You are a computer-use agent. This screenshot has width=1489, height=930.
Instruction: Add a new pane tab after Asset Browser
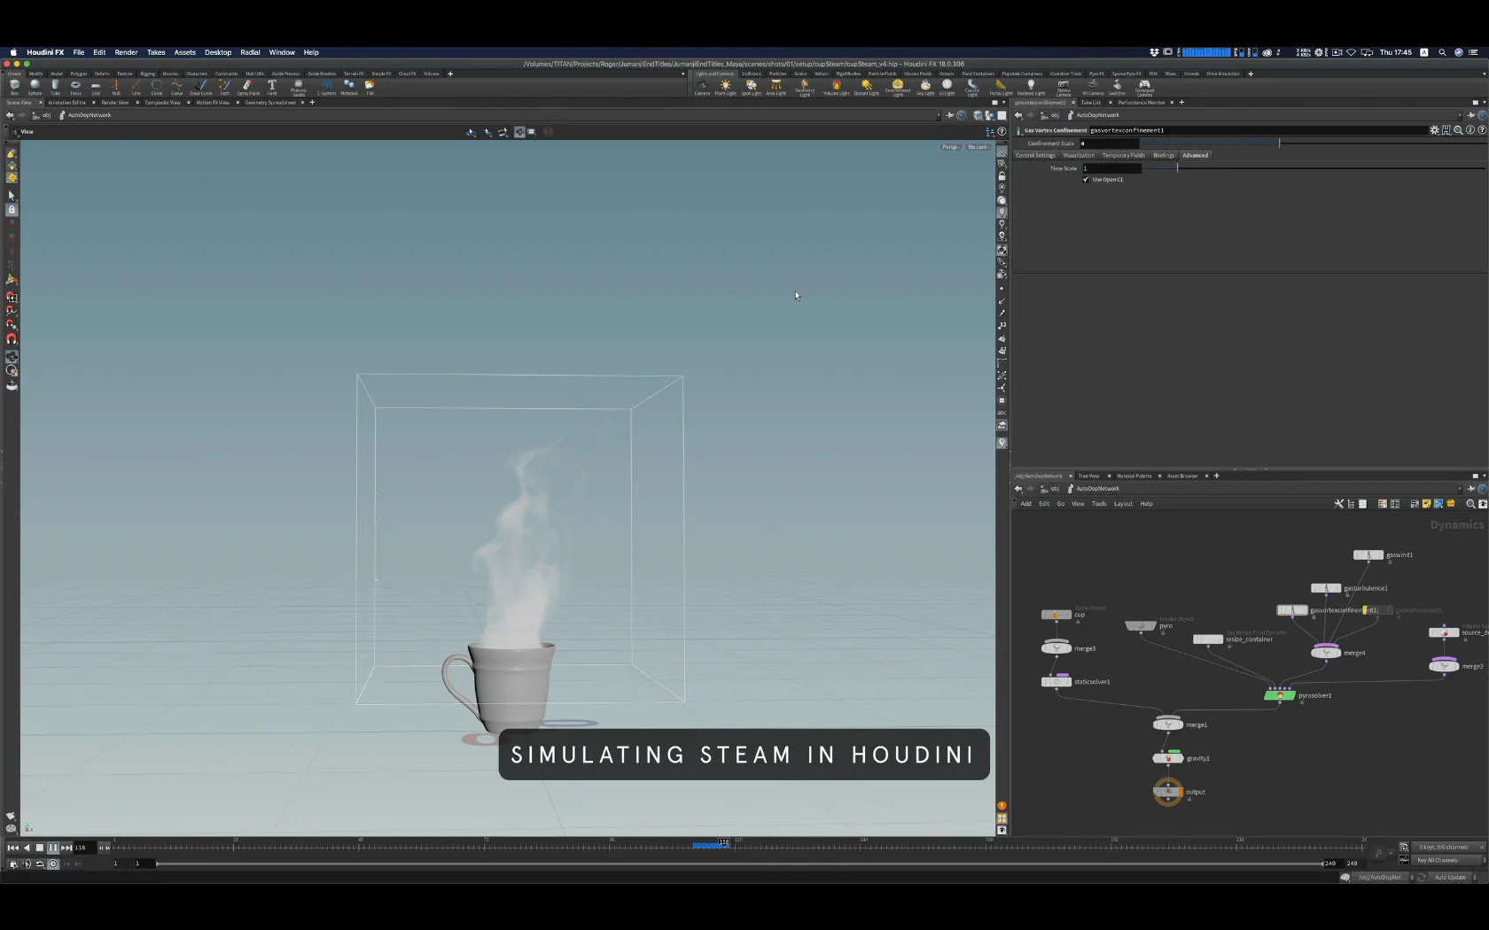(x=1217, y=476)
